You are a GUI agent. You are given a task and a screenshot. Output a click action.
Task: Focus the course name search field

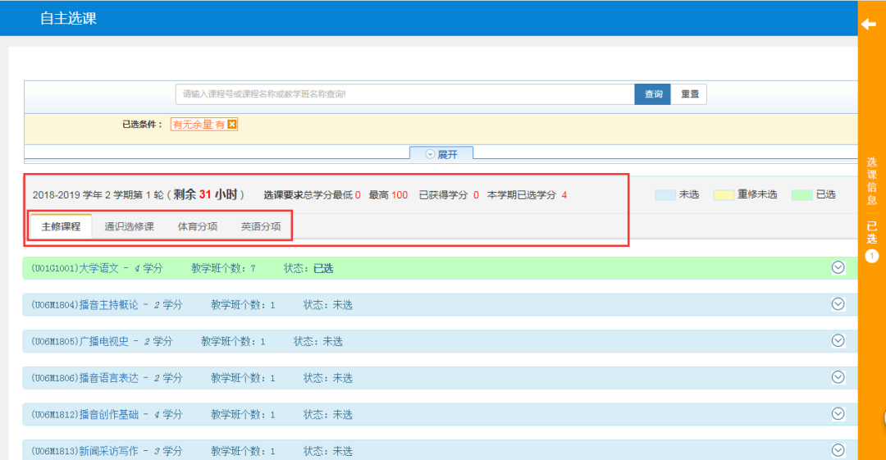pyautogui.click(x=405, y=94)
